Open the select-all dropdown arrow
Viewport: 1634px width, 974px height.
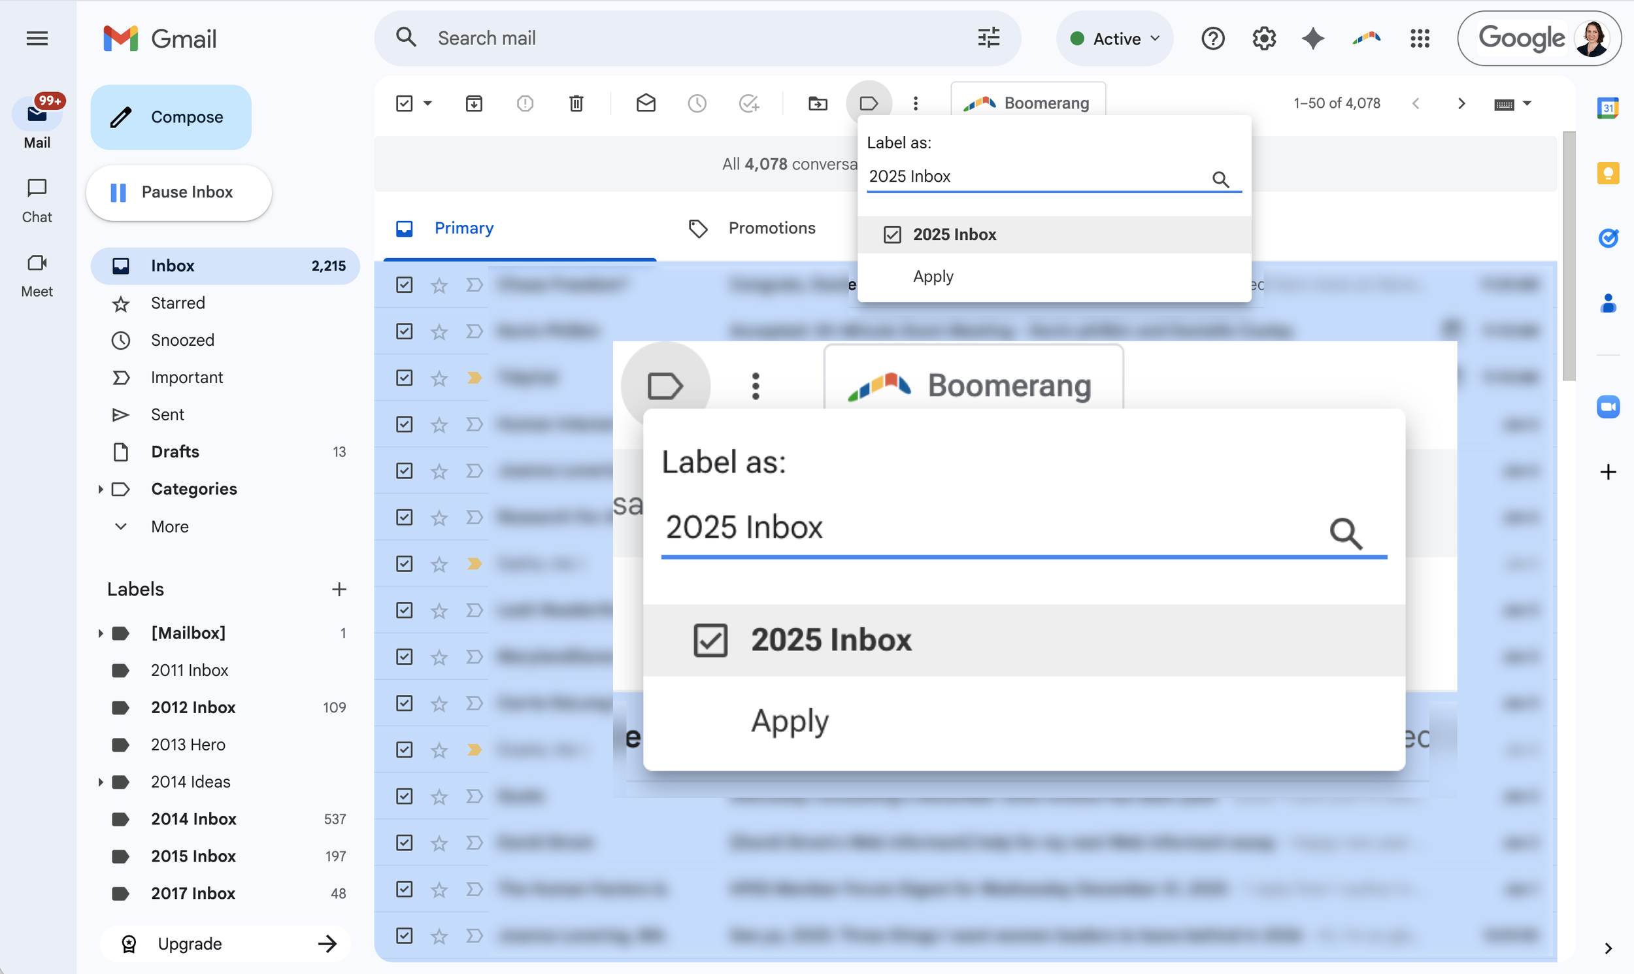pos(428,103)
